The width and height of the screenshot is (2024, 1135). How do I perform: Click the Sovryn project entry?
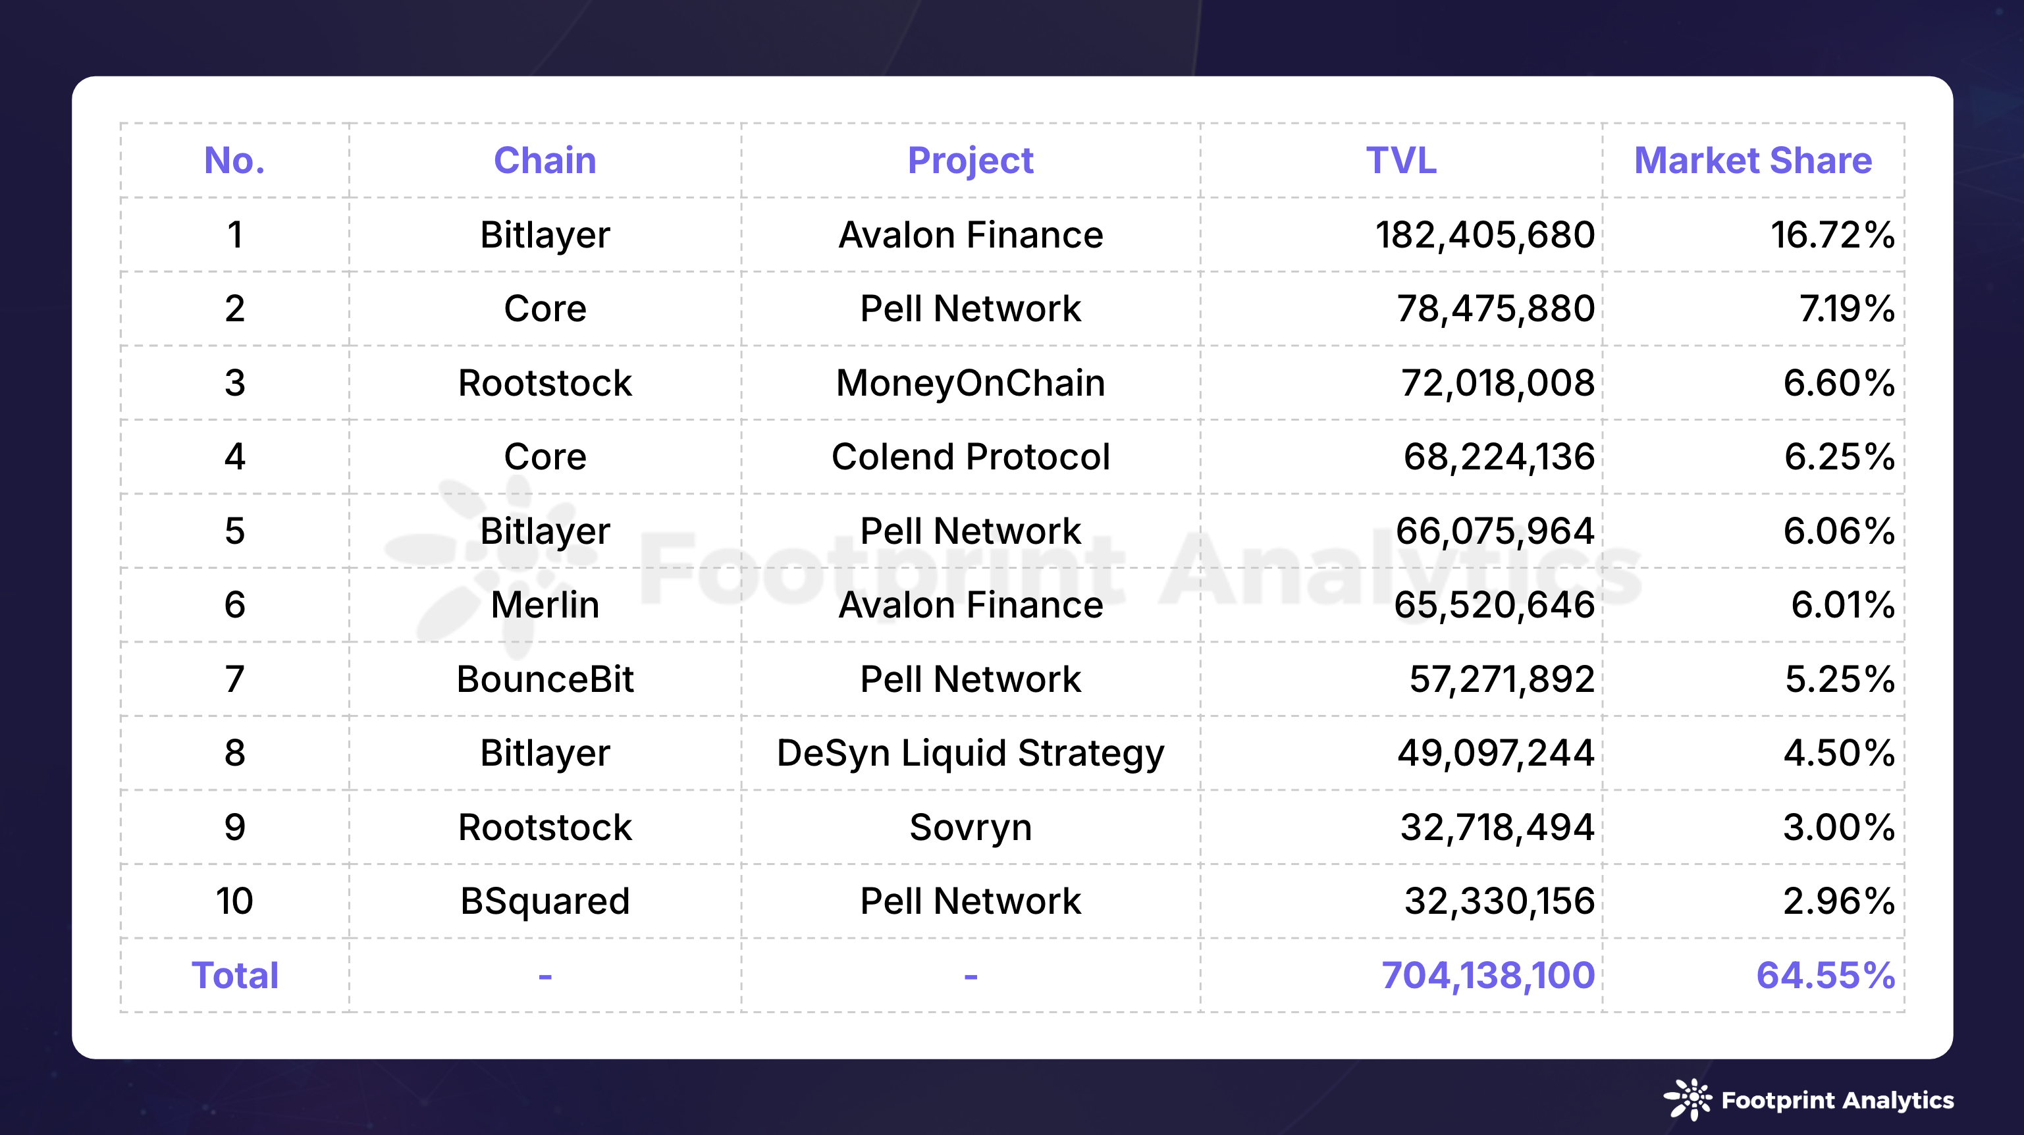pos(971,827)
